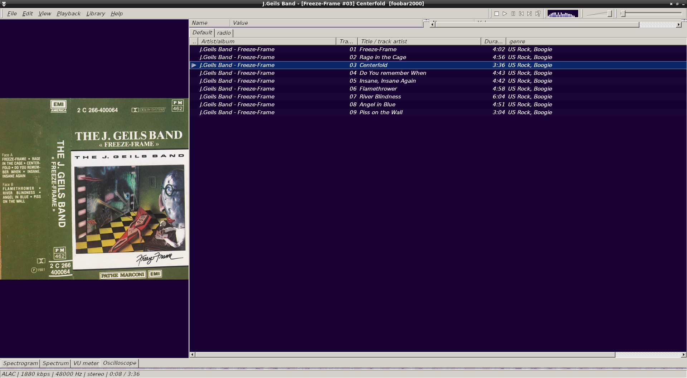The height and width of the screenshot is (378, 687).
Task: Select track 08 Angel in Blue
Action: (x=438, y=105)
